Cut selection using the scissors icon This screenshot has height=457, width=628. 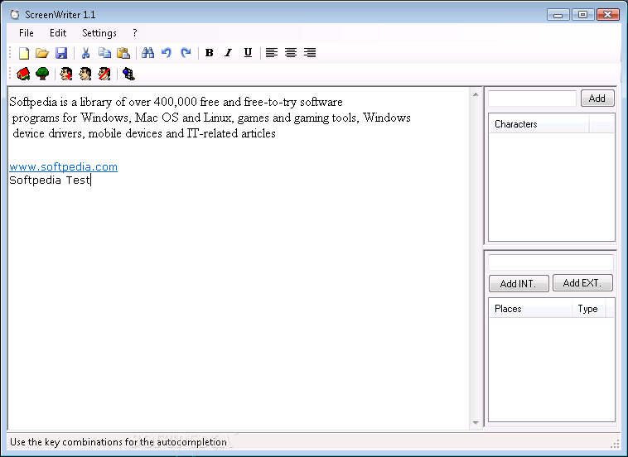pos(85,53)
